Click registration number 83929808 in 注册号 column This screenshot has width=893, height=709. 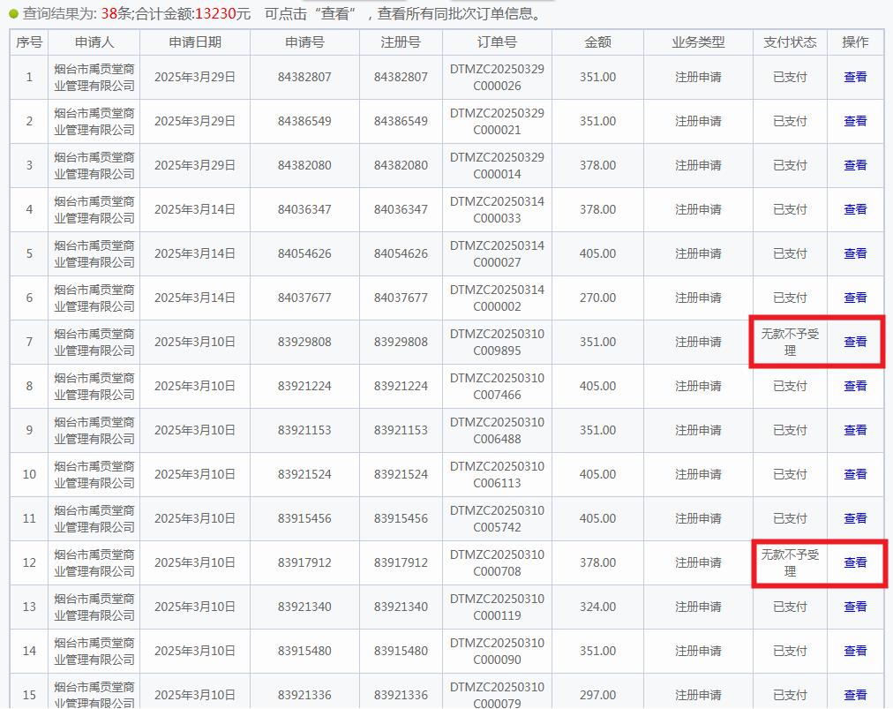[x=401, y=342]
